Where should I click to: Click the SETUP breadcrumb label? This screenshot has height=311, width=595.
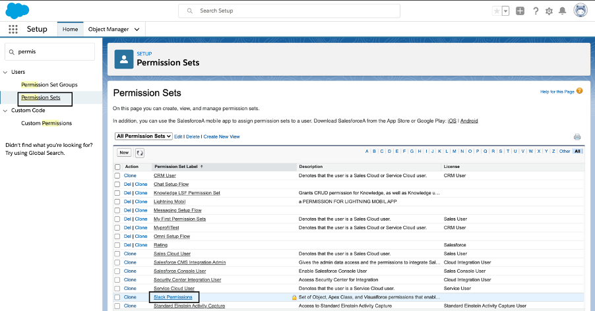coord(144,54)
